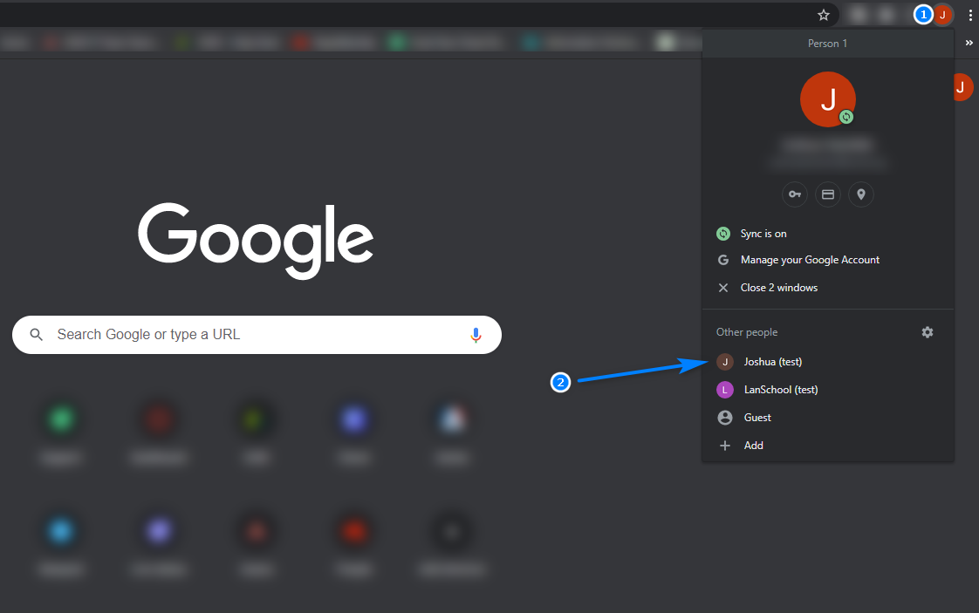Add a new person profile

click(x=753, y=445)
